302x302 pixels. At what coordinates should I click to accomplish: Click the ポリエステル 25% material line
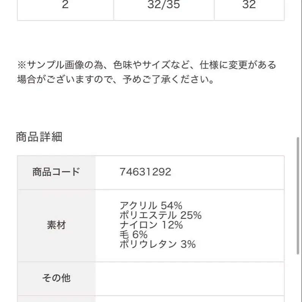click(160, 215)
